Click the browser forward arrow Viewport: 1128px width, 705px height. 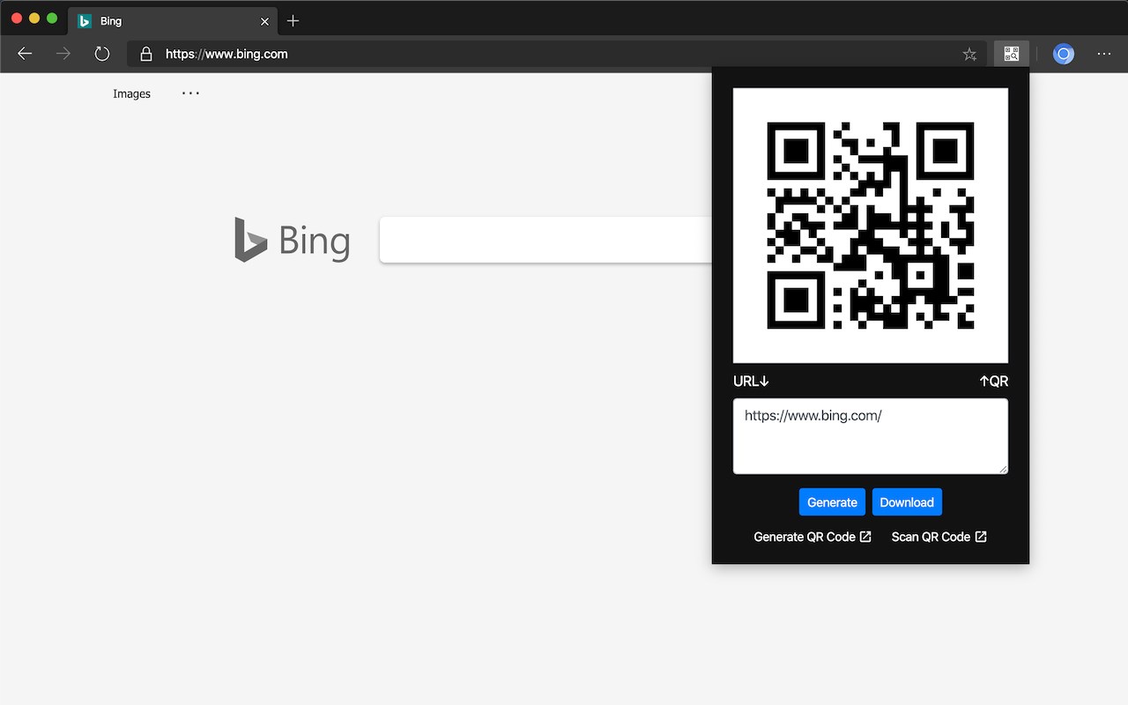point(63,54)
